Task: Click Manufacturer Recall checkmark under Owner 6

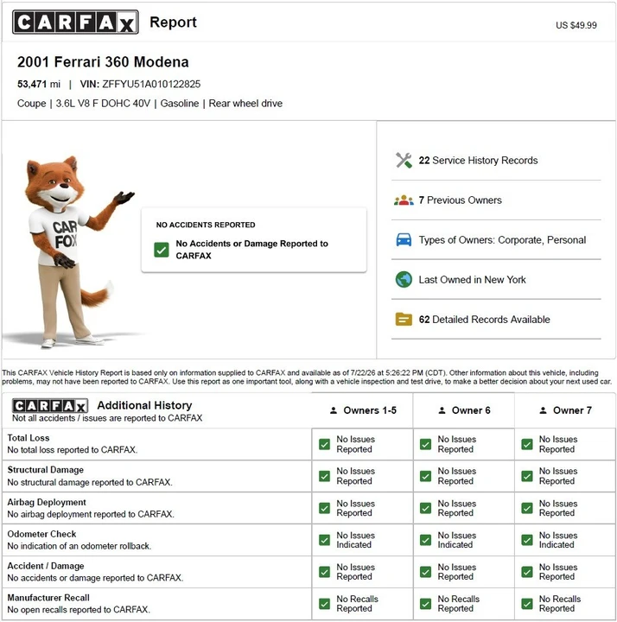Action: tap(425, 604)
